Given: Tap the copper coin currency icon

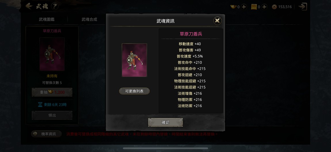Looking at the screenshot, I should pos(274,7).
